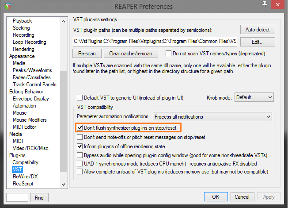Screen dimensions: 288x208
Task: Expand Parameter automation notifications dropdown
Action: [x=212, y=117]
